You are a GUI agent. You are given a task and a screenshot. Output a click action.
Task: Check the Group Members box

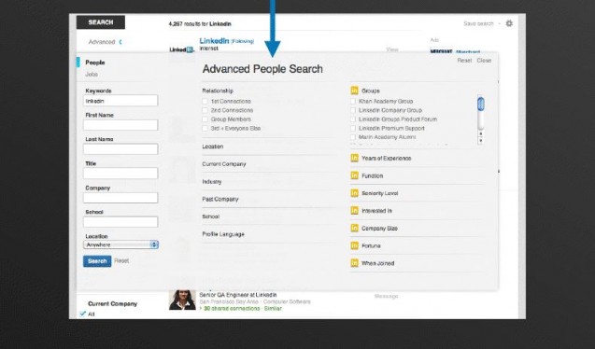(x=205, y=119)
